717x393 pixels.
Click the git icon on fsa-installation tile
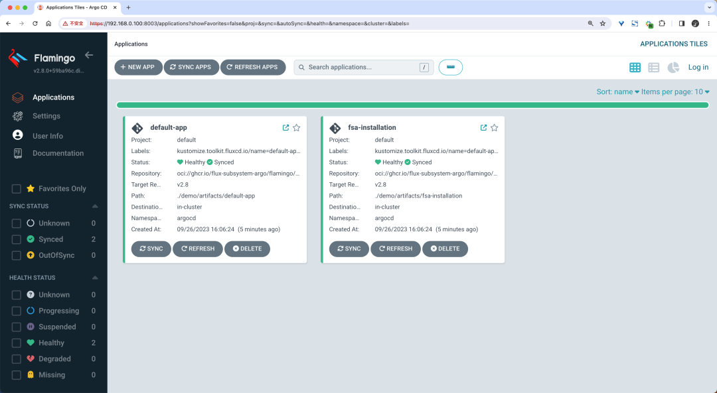coord(335,129)
